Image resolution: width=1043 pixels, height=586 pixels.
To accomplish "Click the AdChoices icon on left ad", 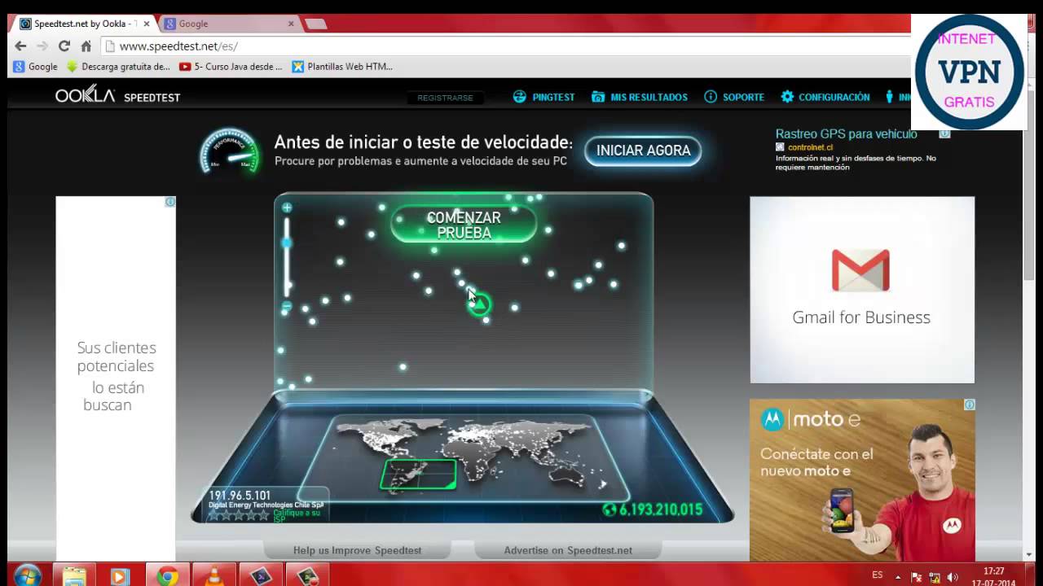I will 170,202.
